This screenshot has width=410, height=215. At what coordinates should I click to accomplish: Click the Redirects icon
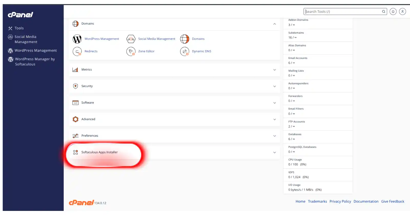click(x=77, y=51)
